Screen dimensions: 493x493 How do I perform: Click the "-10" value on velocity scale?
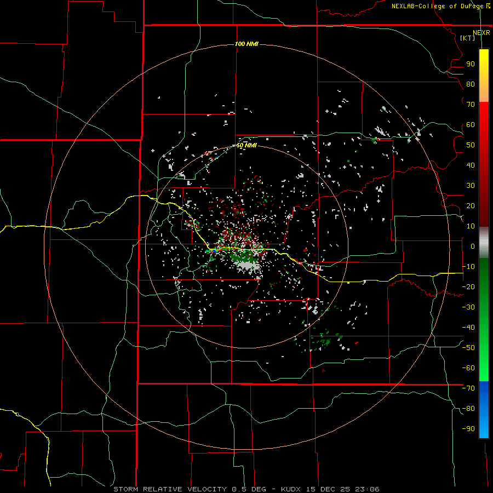468,267
